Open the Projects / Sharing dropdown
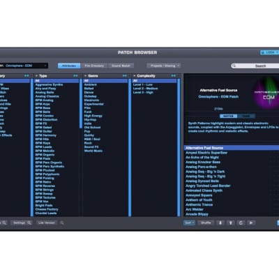The height and width of the screenshot is (279, 279). tap(163, 66)
